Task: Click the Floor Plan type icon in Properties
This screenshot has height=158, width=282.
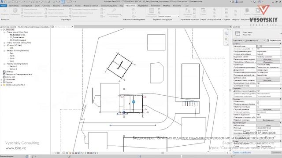Action: pyautogui.click(x=237, y=33)
